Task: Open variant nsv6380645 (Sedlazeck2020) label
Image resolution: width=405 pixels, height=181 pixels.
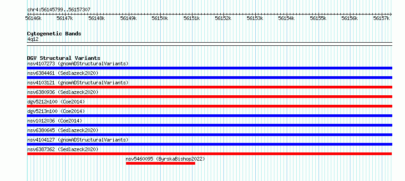Action: (63, 130)
